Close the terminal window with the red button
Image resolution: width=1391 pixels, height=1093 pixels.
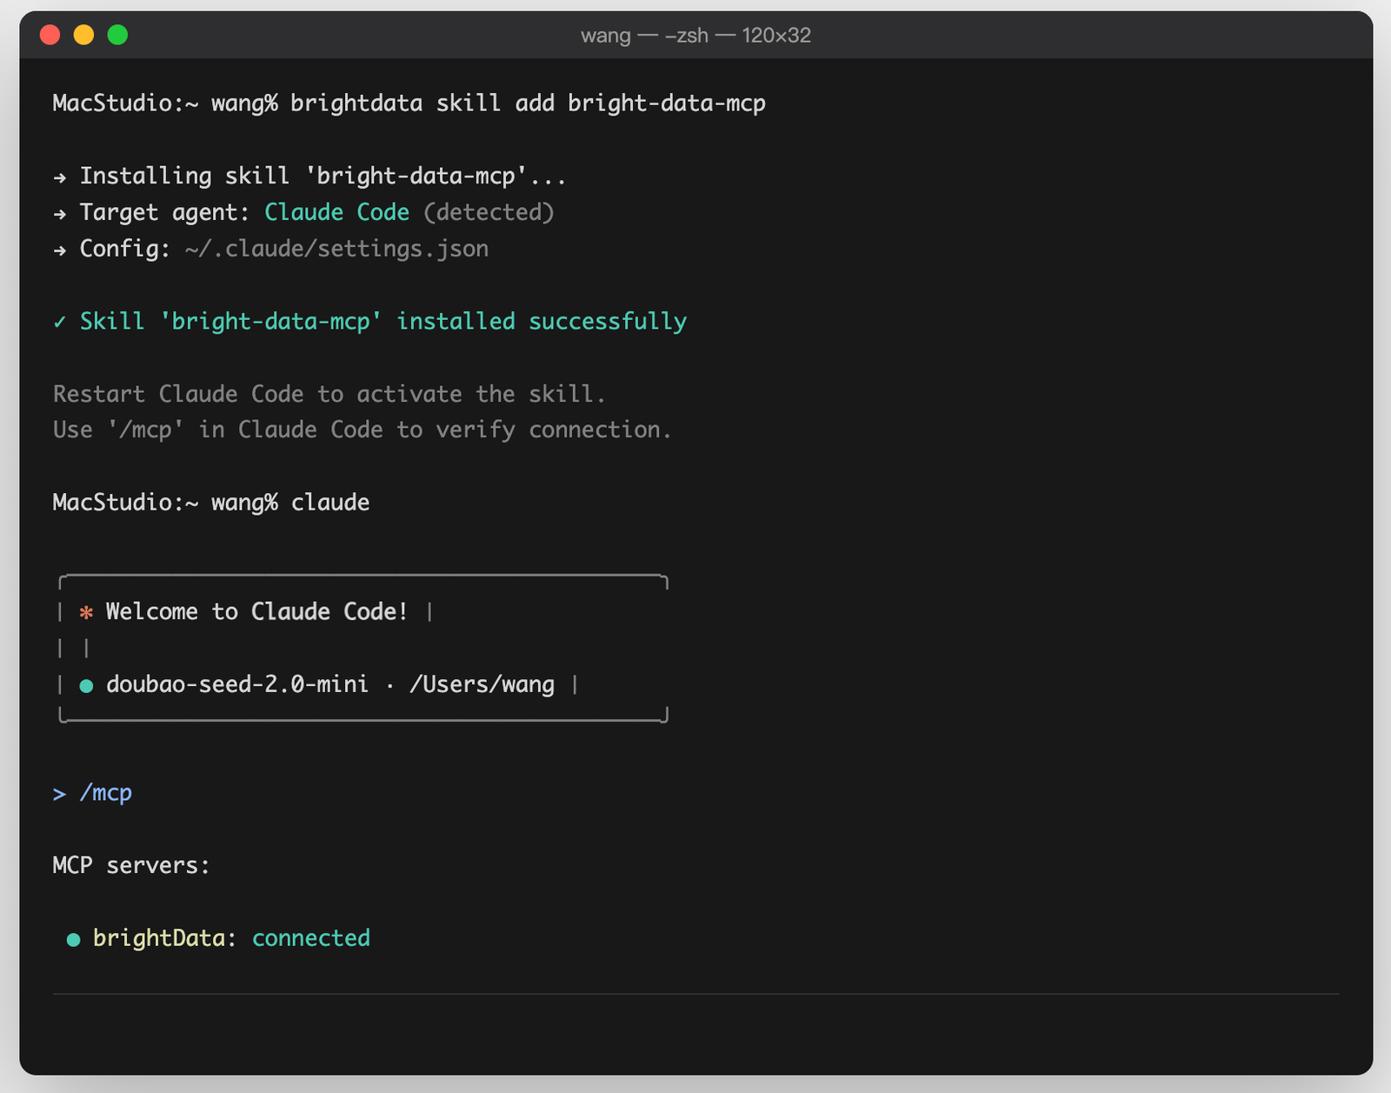pos(50,35)
